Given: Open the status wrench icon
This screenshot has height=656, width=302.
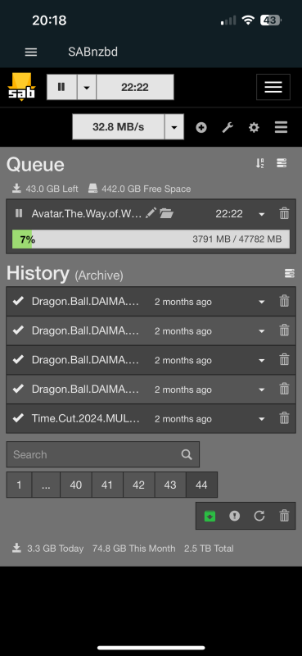Looking at the screenshot, I should (x=228, y=127).
